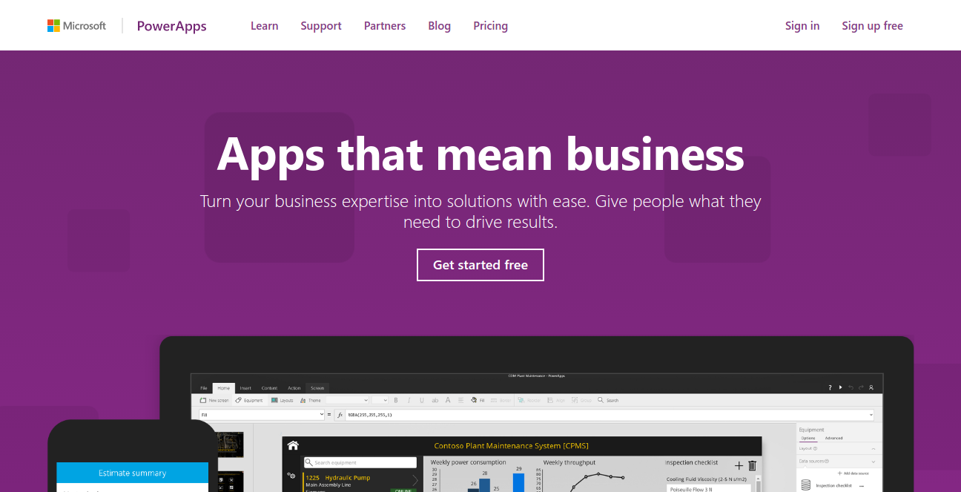Click the fx formula icon
This screenshot has width=961, height=492.
(x=340, y=415)
